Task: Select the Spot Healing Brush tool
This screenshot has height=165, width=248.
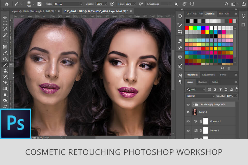Action: coord(5,59)
